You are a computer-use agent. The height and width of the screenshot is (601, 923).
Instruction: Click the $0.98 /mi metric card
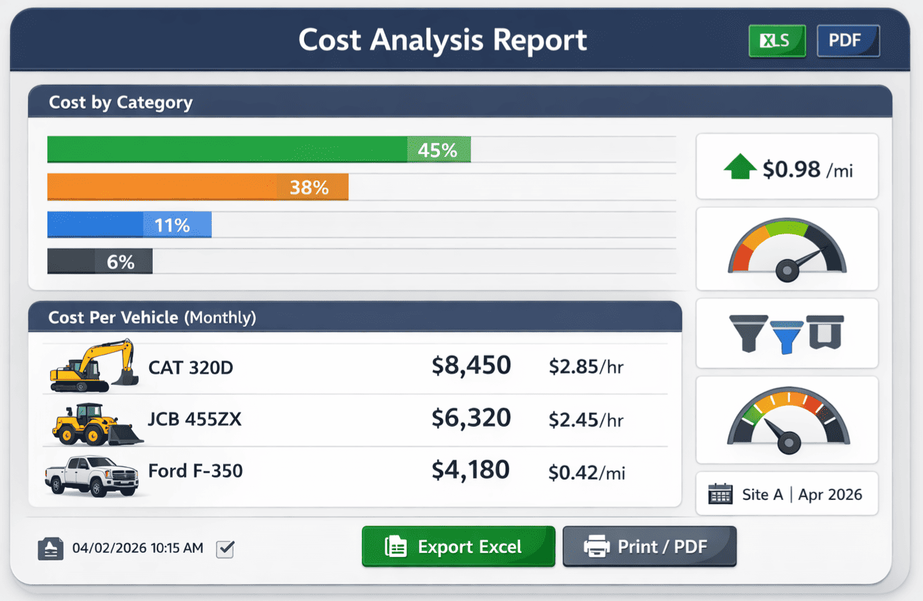(786, 166)
